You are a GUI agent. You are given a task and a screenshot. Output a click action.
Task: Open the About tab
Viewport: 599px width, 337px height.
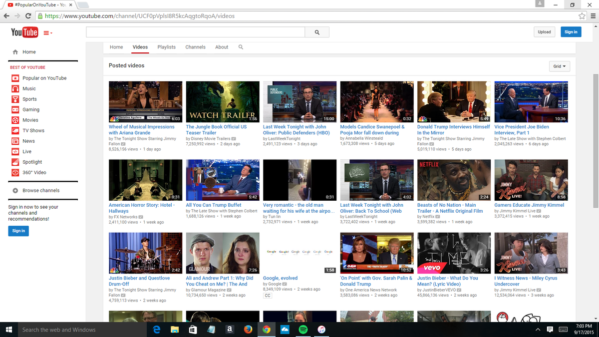222,47
